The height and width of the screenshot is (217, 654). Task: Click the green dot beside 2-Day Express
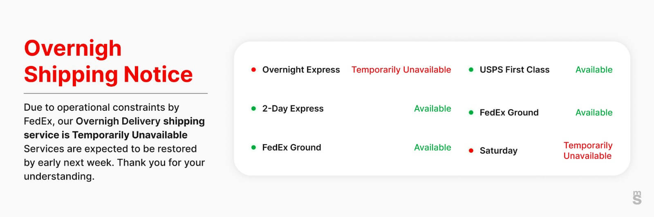253,109
